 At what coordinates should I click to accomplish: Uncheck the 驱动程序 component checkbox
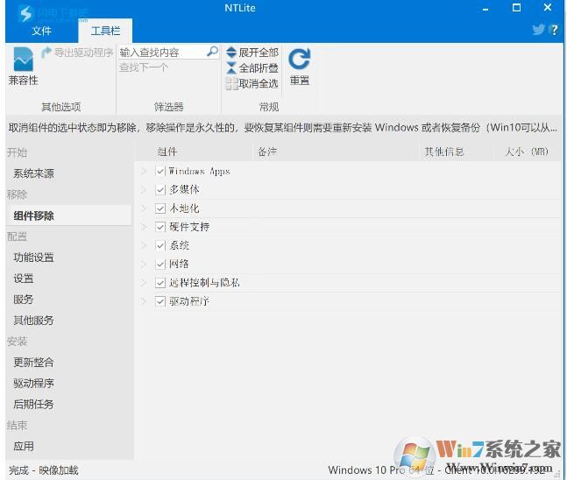click(160, 301)
